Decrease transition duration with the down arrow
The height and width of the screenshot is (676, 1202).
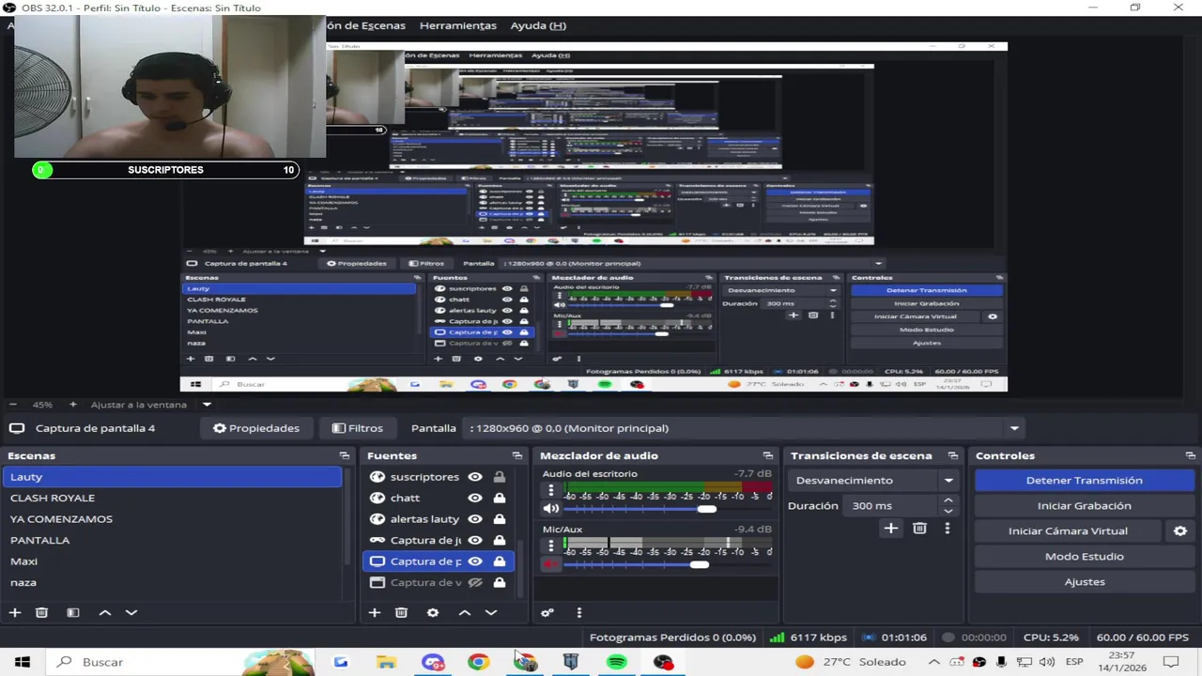tap(948, 511)
